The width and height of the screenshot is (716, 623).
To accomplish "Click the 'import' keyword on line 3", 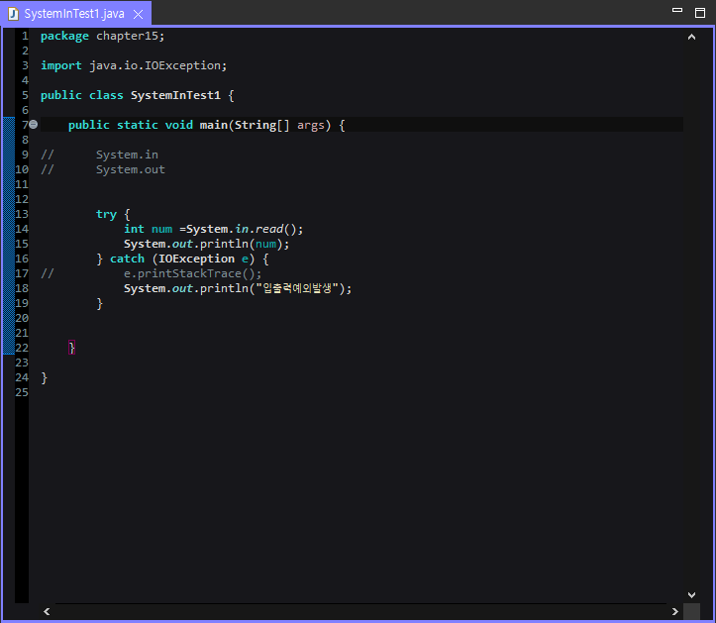I will (61, 65).
